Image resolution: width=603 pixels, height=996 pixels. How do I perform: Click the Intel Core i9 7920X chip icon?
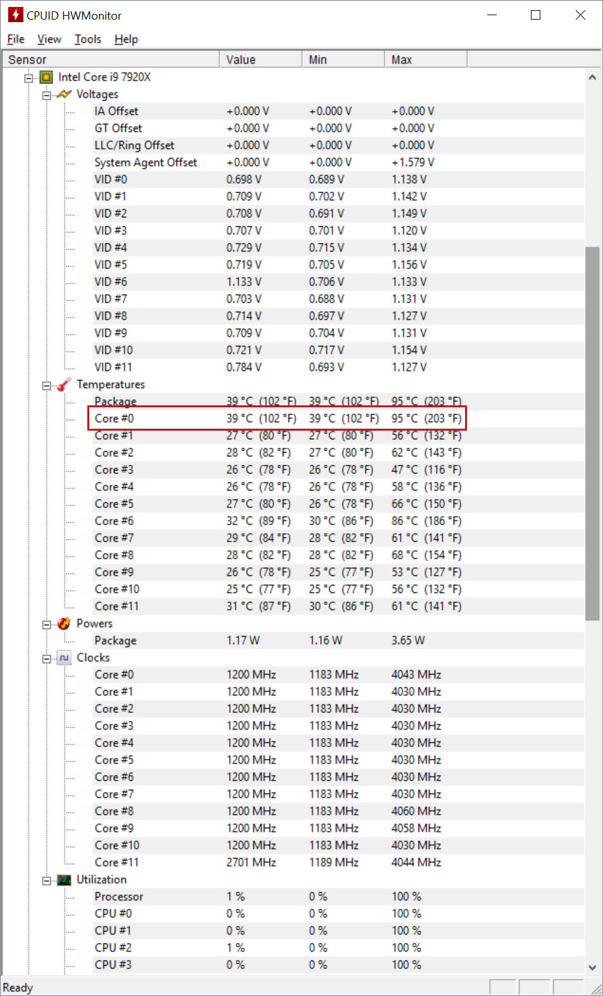[x=46, y=77]
